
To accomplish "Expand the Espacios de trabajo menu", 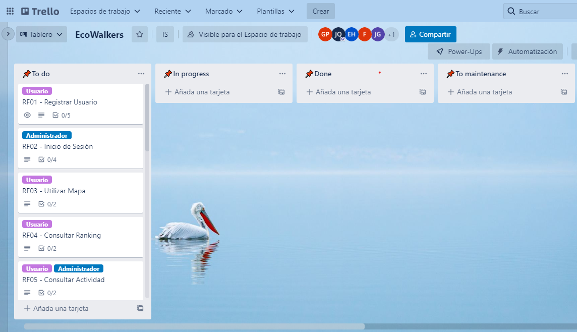I will (x=105, y=12).
